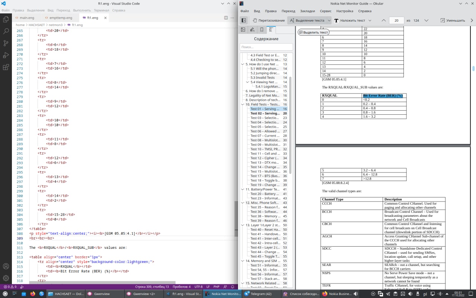476x298 pixels.
Task: Open the Закладки menu in Okular
Action: click(x=307, y=11)
